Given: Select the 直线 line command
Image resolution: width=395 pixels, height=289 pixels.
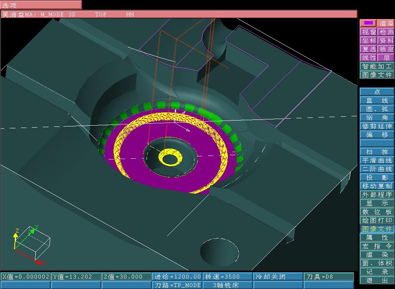Looking at the screenshot, I should (377, 100).
